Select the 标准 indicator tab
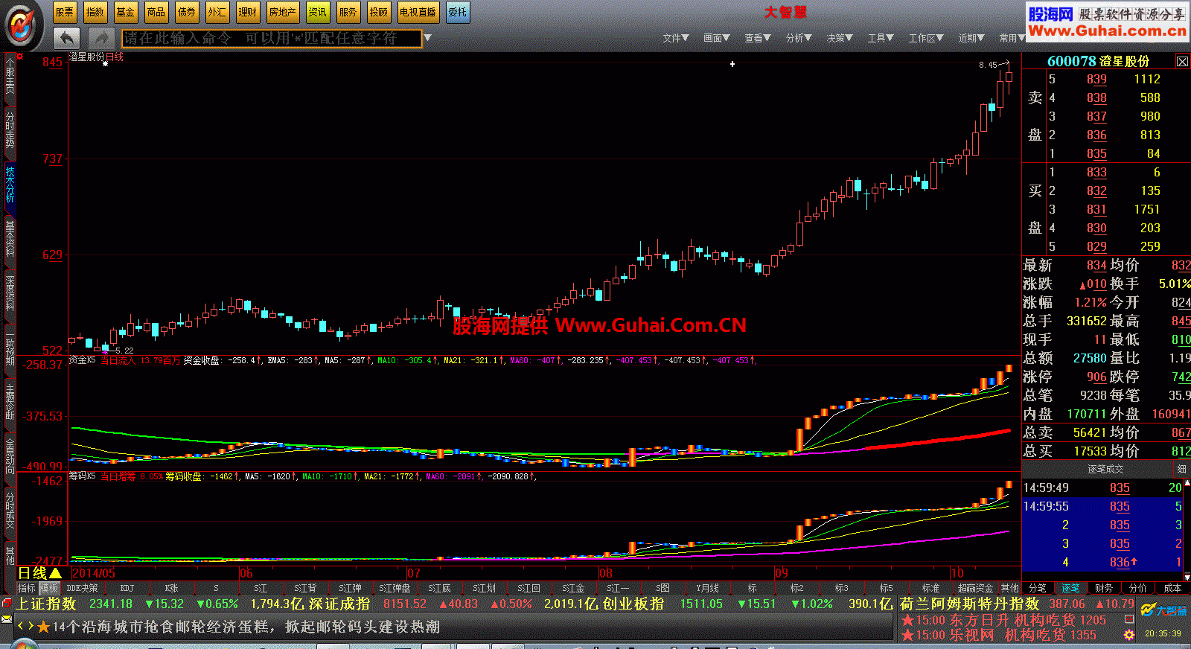 (930, 588)
